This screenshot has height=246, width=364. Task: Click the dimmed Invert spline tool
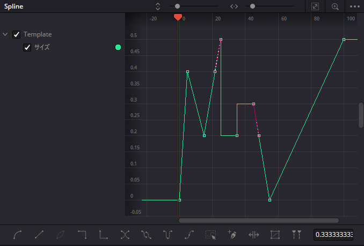pyautogui.click(x=60, y=235)
